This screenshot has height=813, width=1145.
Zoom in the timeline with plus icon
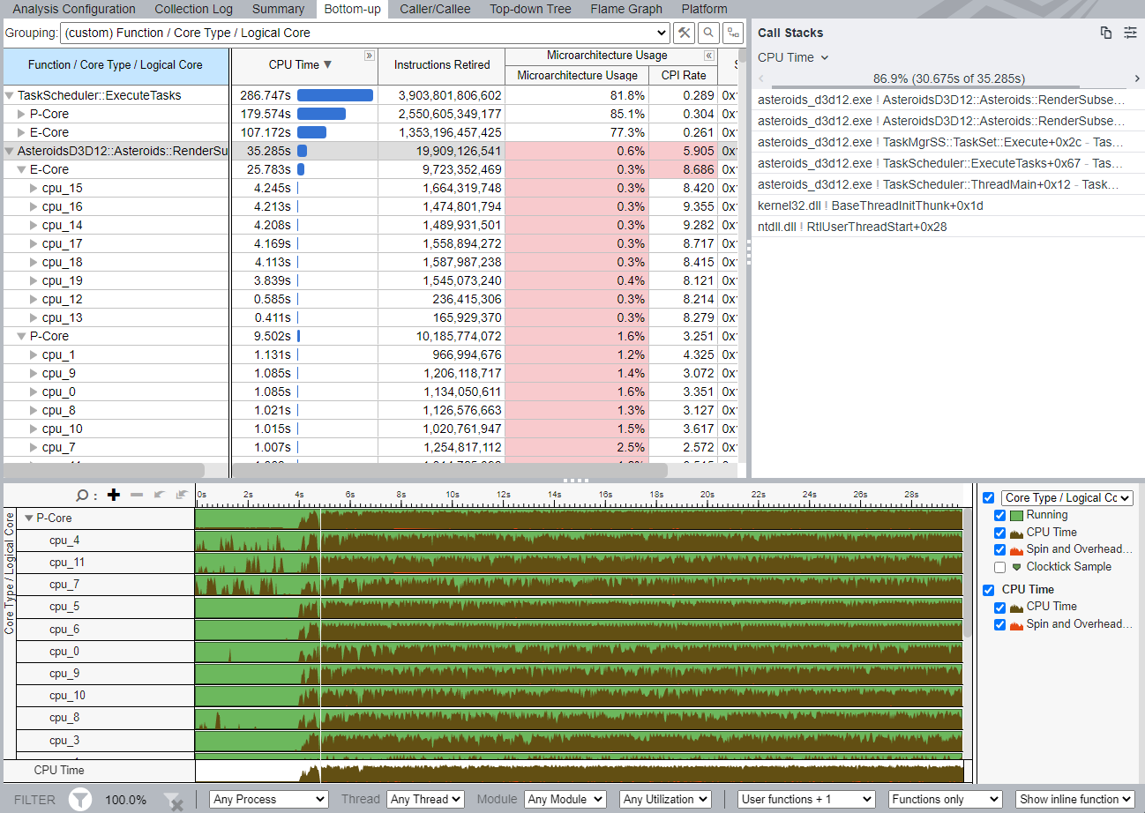[x=113, y=495]
